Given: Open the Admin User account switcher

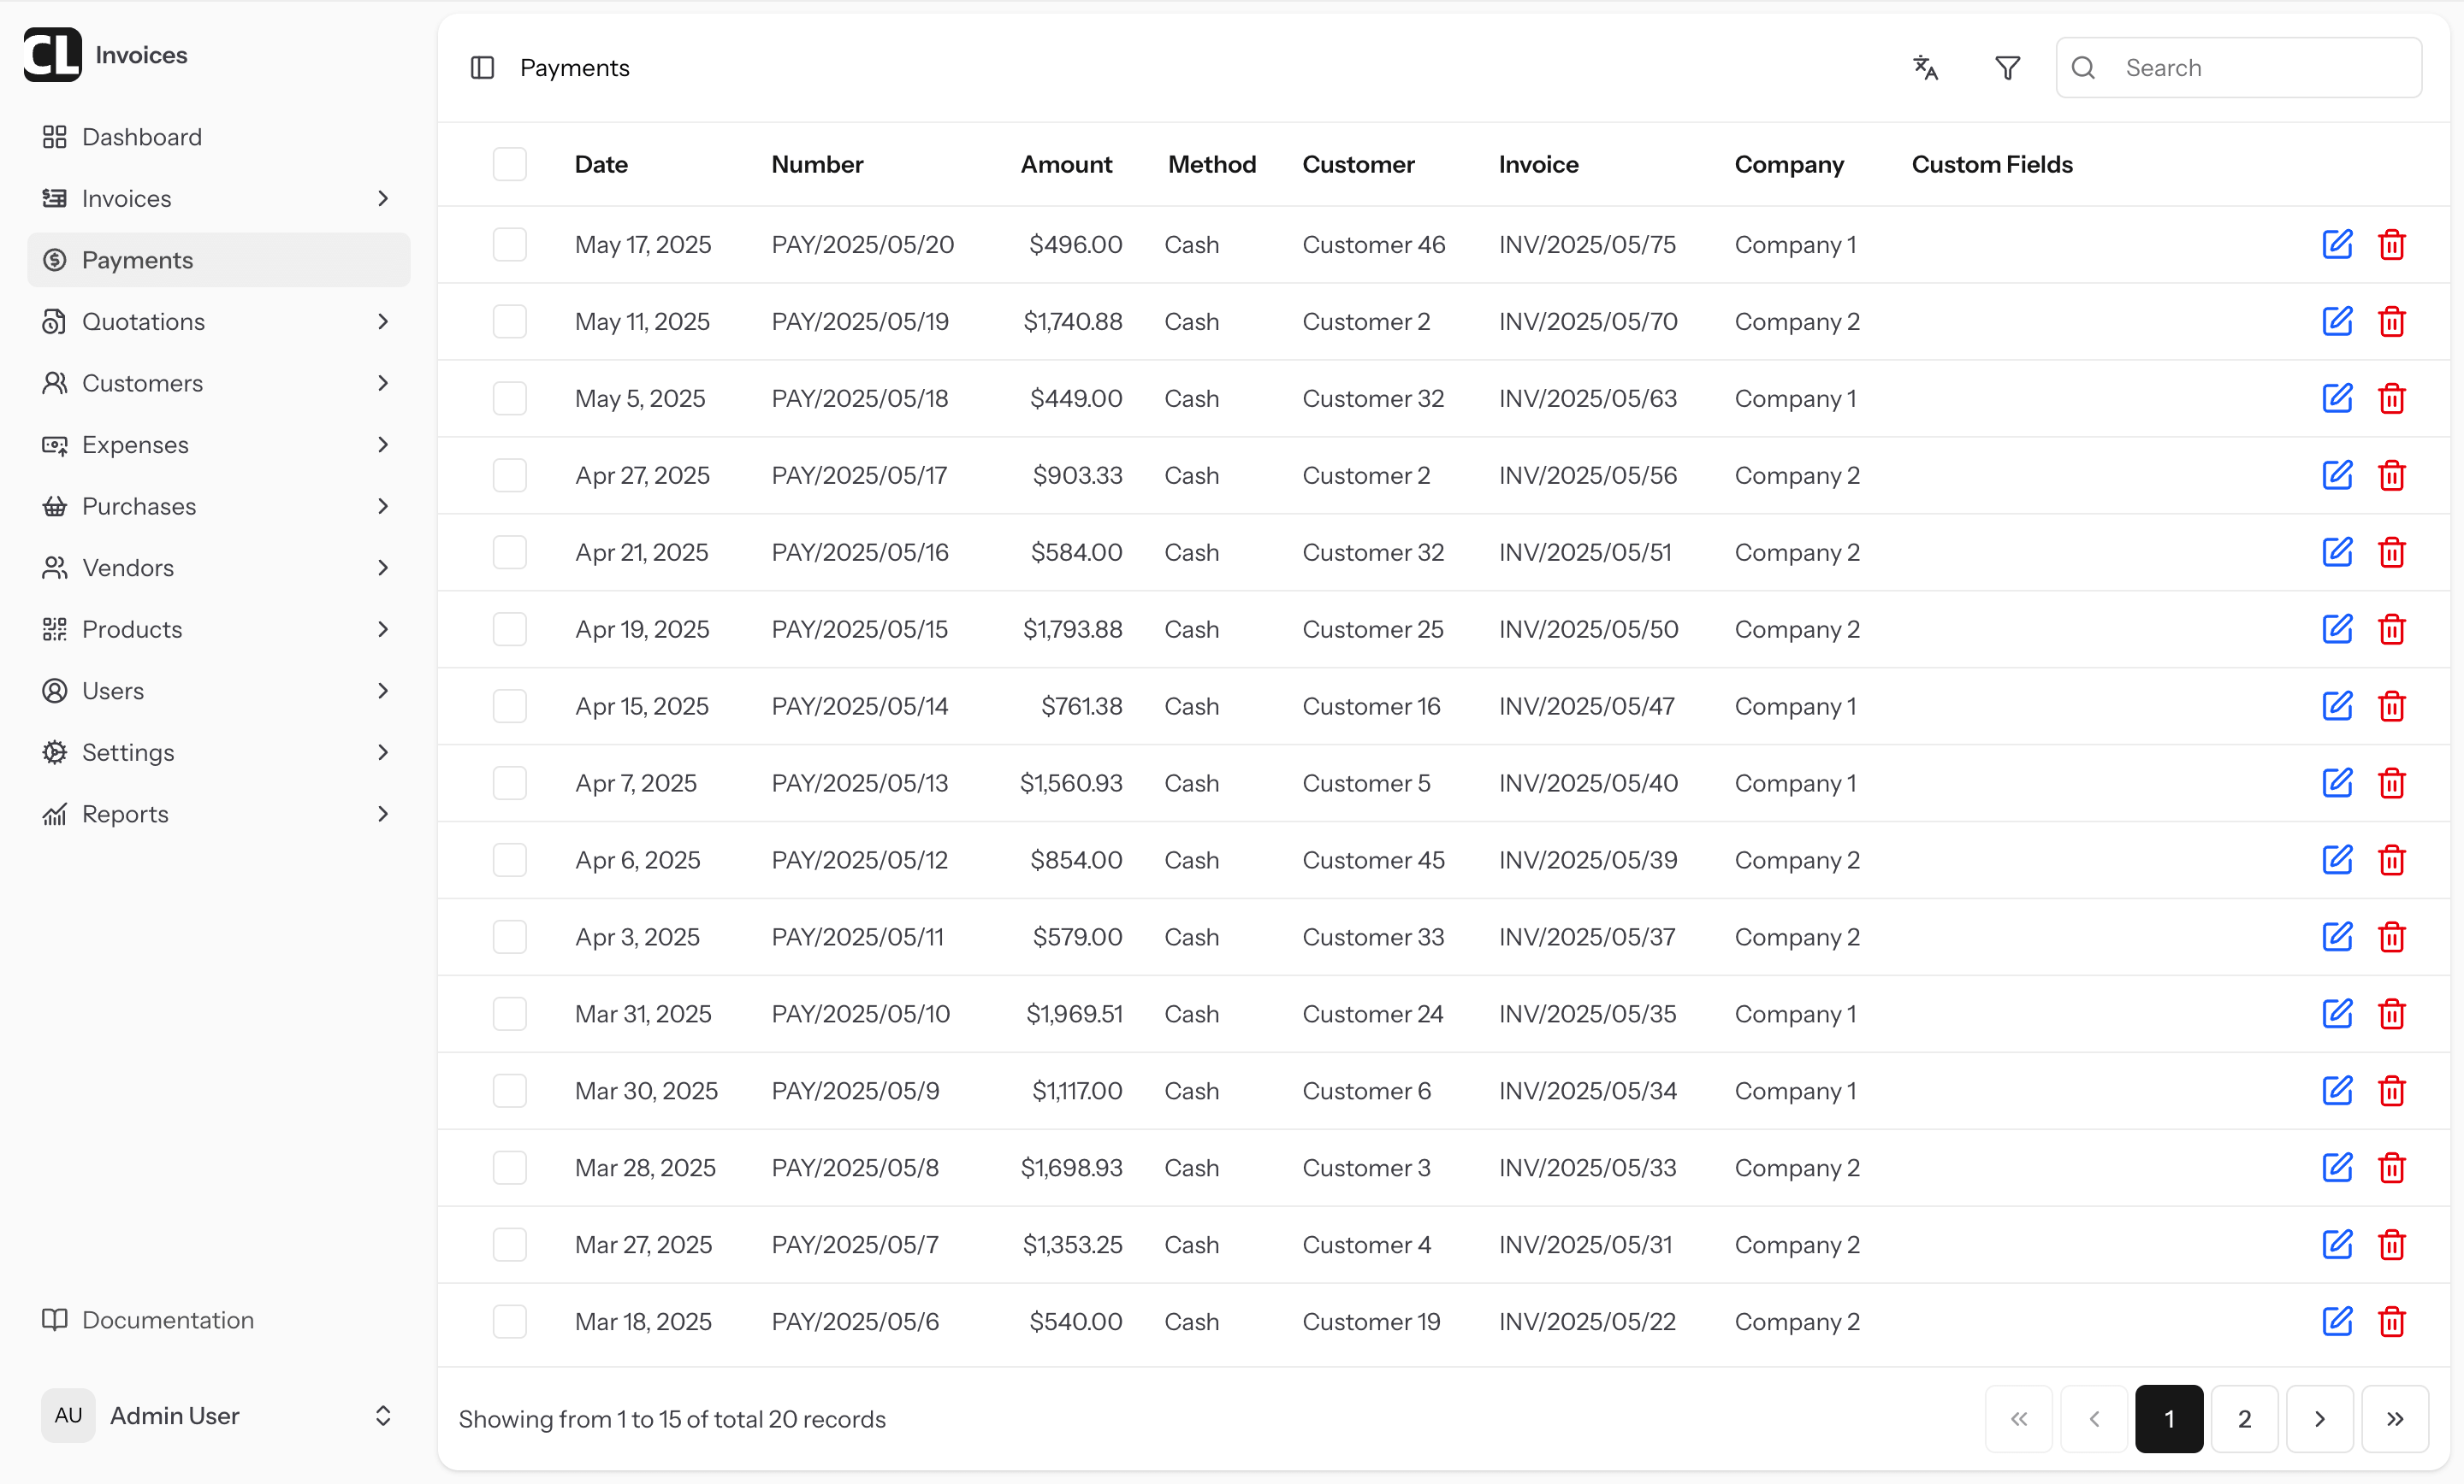Looking at the screenshot, I should 218,1415.
